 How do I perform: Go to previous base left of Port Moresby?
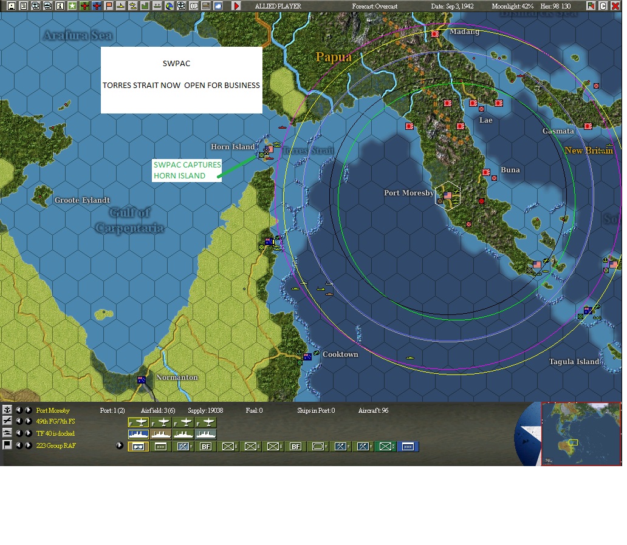[x=19, y=410]
